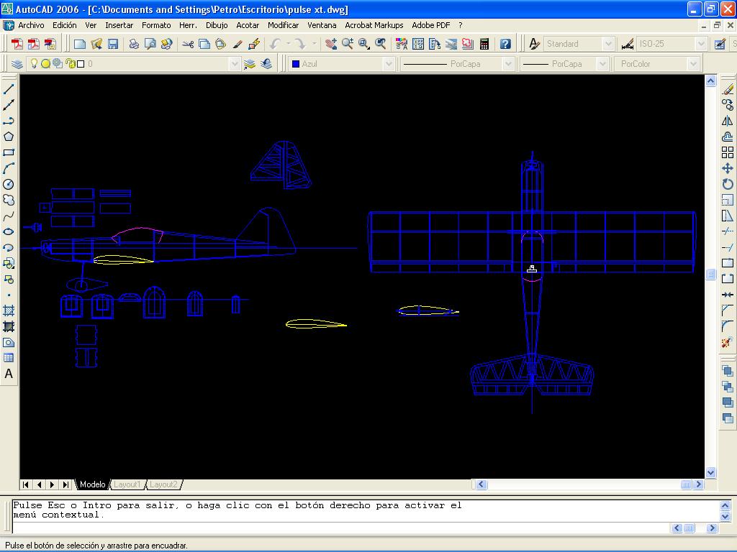The image size is (737, 552).
Task: Click the command line scroll up arrow
Action: click(x=725, y=505)
